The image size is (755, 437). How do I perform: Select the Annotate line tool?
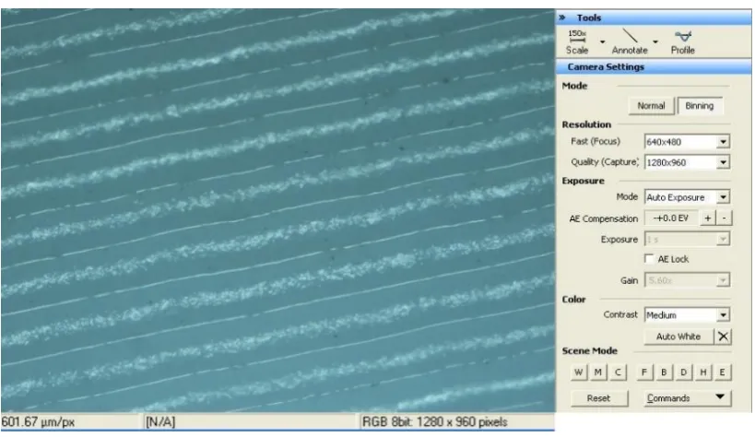pyautogui.click(x=630, y=41)
